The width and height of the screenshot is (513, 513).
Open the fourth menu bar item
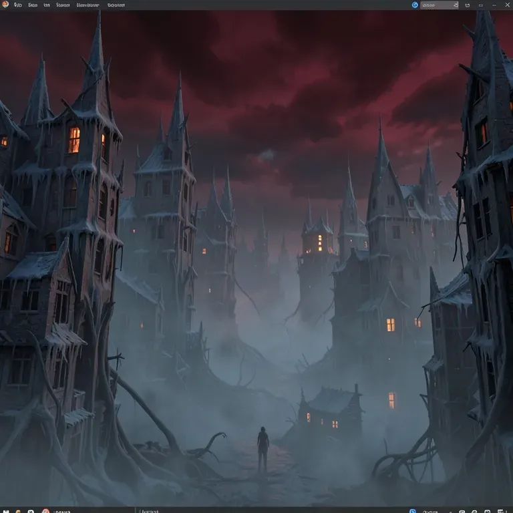click(63, 5)
